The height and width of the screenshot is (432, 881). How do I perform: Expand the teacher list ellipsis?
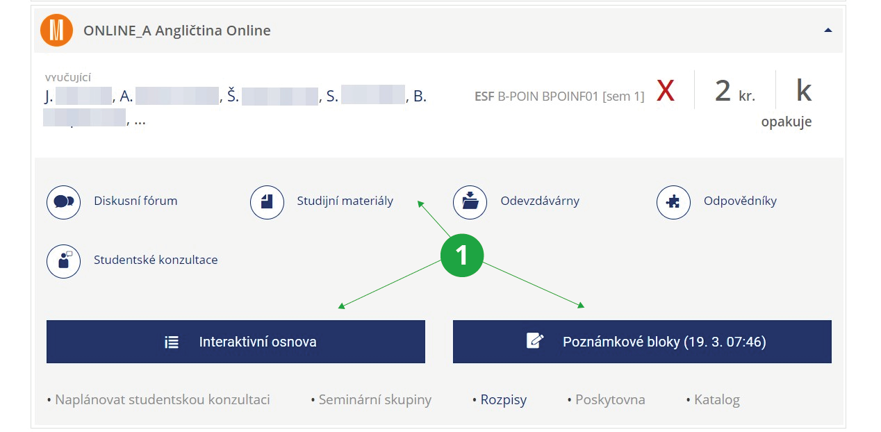(140, 120)
